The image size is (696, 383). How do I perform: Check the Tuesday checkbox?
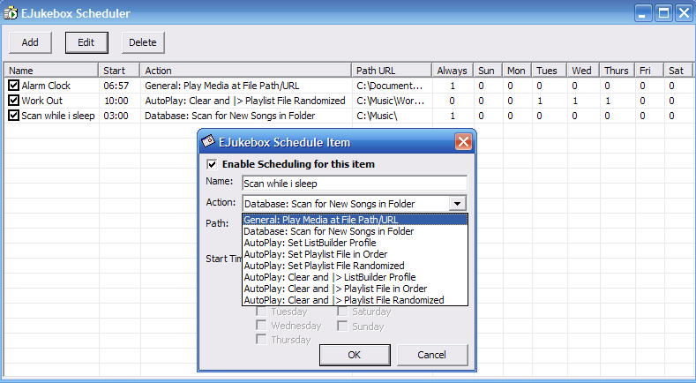click(261, 312)
